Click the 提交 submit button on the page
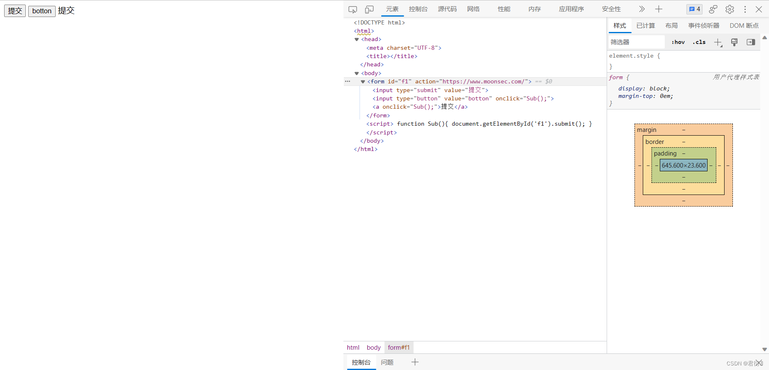The width and height of the screenshot is (769, 370). pyautogui.click(x=15, y=11)
